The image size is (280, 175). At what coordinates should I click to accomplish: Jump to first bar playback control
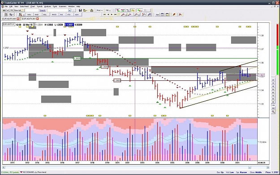(x=104, y=15)
